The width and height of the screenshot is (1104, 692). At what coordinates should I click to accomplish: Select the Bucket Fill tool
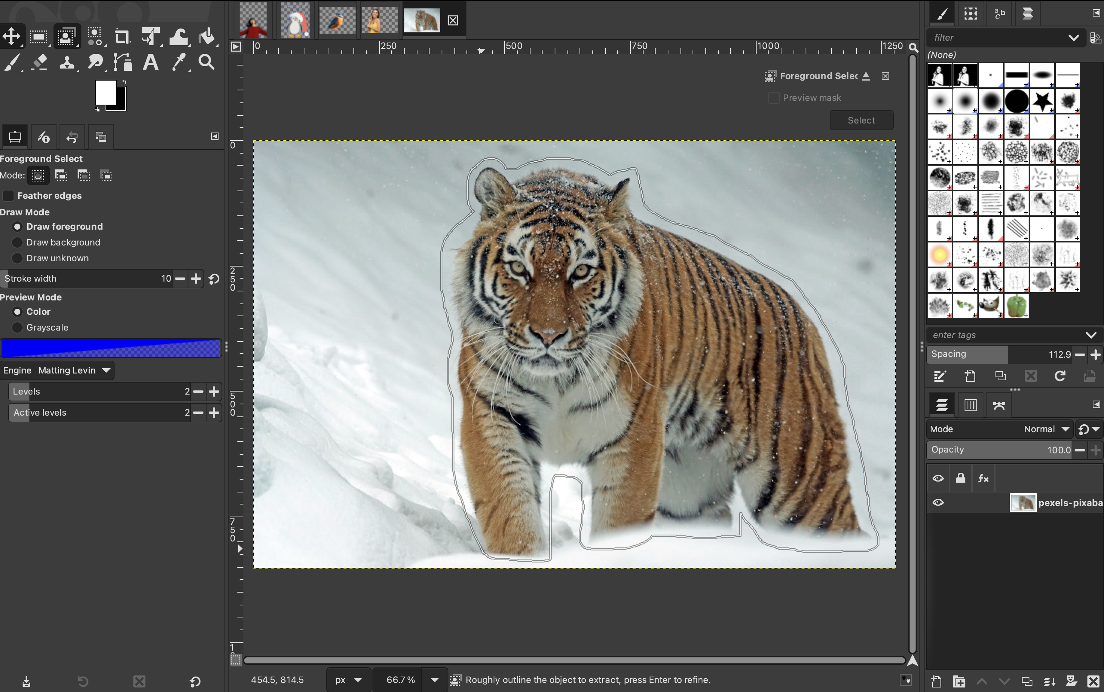[x=207, y=36]
